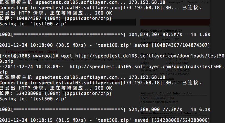This screenshot has width=225, height=123.
Task: Click the Sales Contact Information heading
Action: tap(162, 31)
